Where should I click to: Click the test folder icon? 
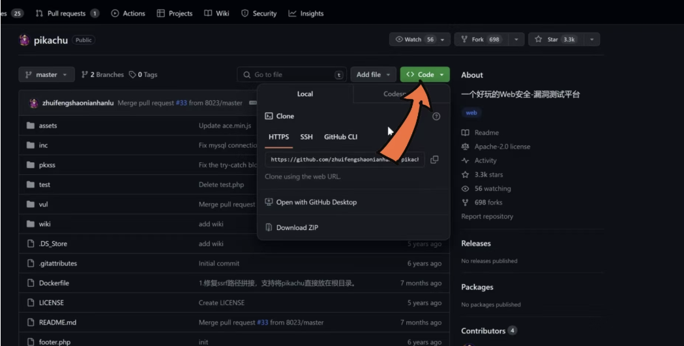[30, 184]
